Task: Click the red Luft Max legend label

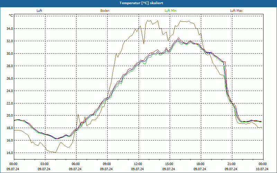Action: tap(236, 11)
